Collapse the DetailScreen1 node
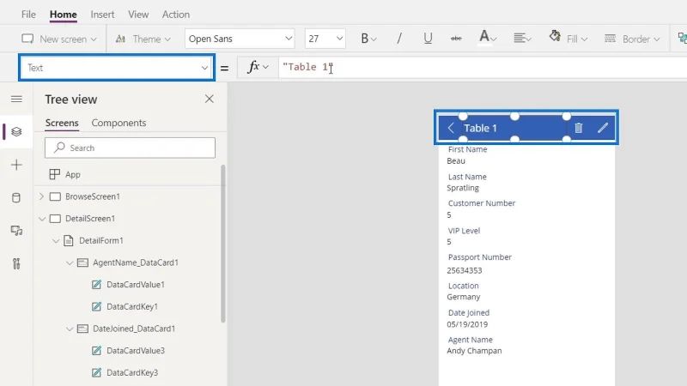This screenshot has width=687, height=386. [x=42, y=219]
